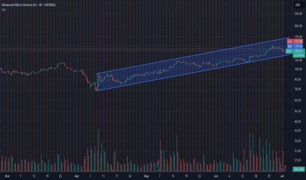This screenshot has height=180, width=306.
Task: Click the 23 date label on time axis
Action: pos(199,176)
